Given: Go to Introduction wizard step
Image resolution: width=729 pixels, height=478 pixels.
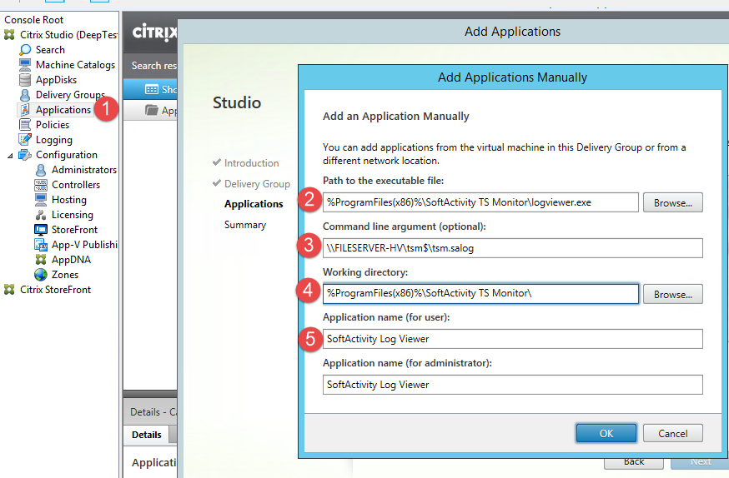Looking at the screenshot, I should pyautogui.click(x=251, y=163).
